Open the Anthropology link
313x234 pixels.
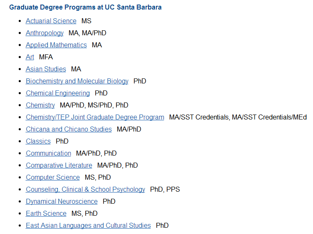click(x=44, y=33)
